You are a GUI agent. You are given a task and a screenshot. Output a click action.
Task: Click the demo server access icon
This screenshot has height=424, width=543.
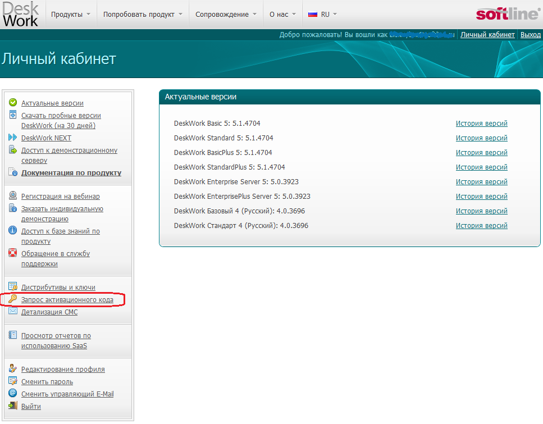tap(13, 149)
